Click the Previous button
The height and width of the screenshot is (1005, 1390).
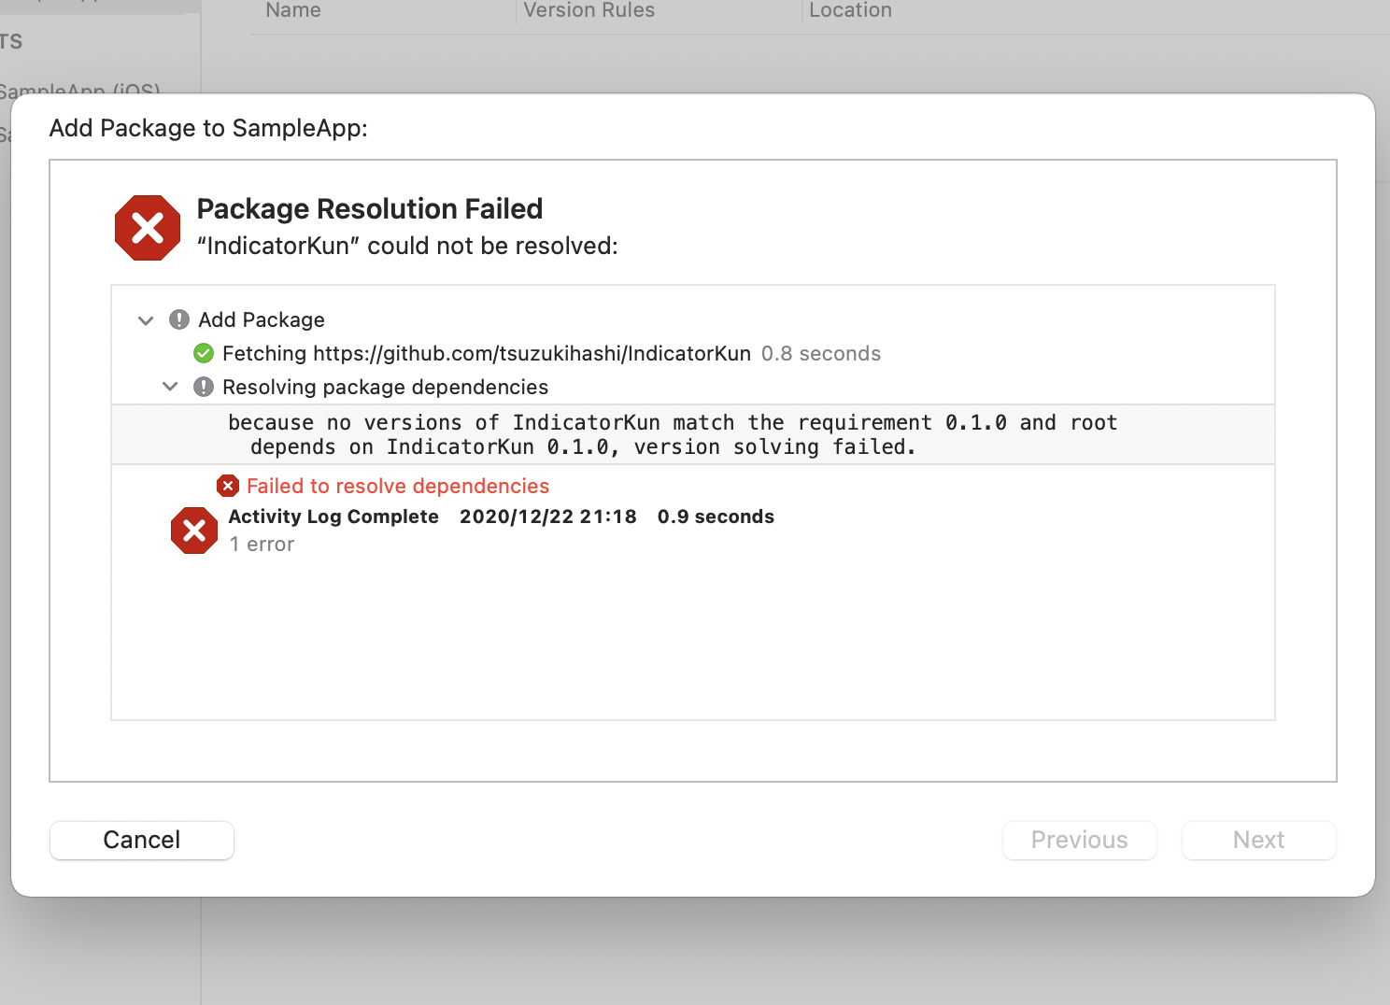(1079, 840)
